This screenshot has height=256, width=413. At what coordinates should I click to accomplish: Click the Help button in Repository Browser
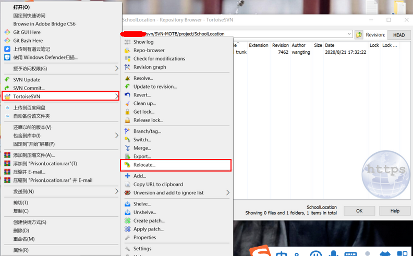pos(395,211)
